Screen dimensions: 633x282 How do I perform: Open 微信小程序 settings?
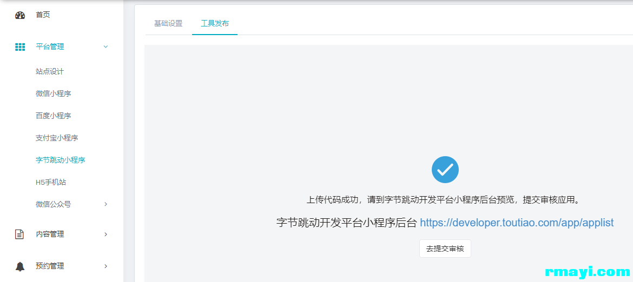click(53, 94)
